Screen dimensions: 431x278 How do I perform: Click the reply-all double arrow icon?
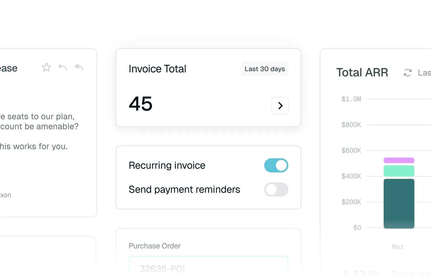pyautogui.click(x=79, y=67)
